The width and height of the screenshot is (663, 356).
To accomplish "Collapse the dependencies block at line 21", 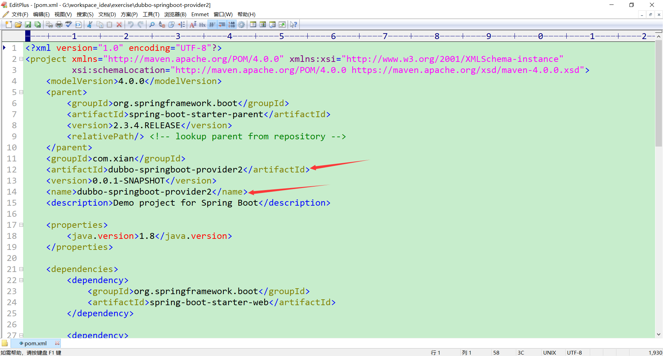I will [21, 269].
